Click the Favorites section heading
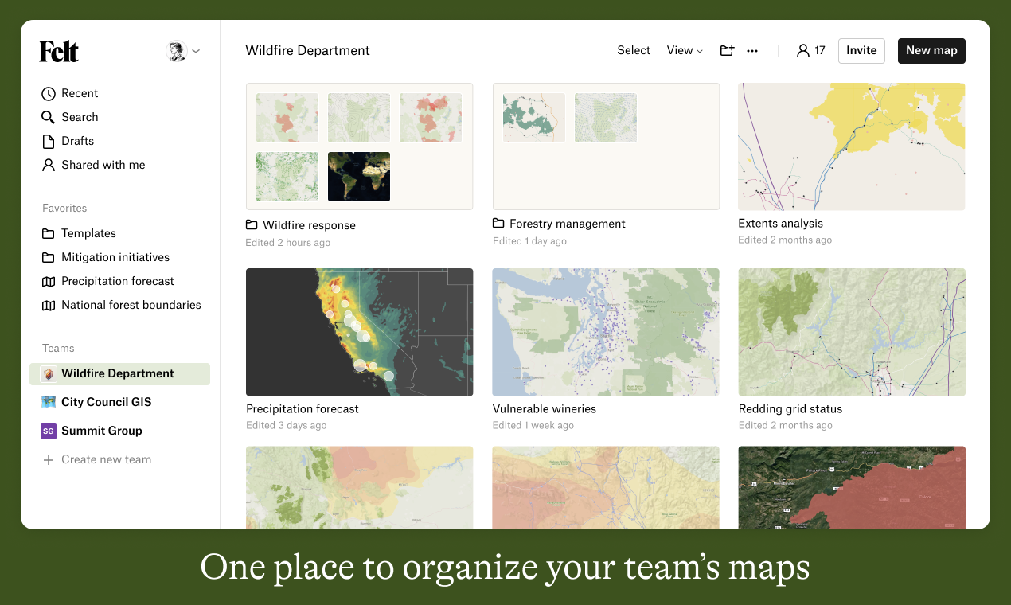This screenshot has width=1011, height=605. click(64, 209)
